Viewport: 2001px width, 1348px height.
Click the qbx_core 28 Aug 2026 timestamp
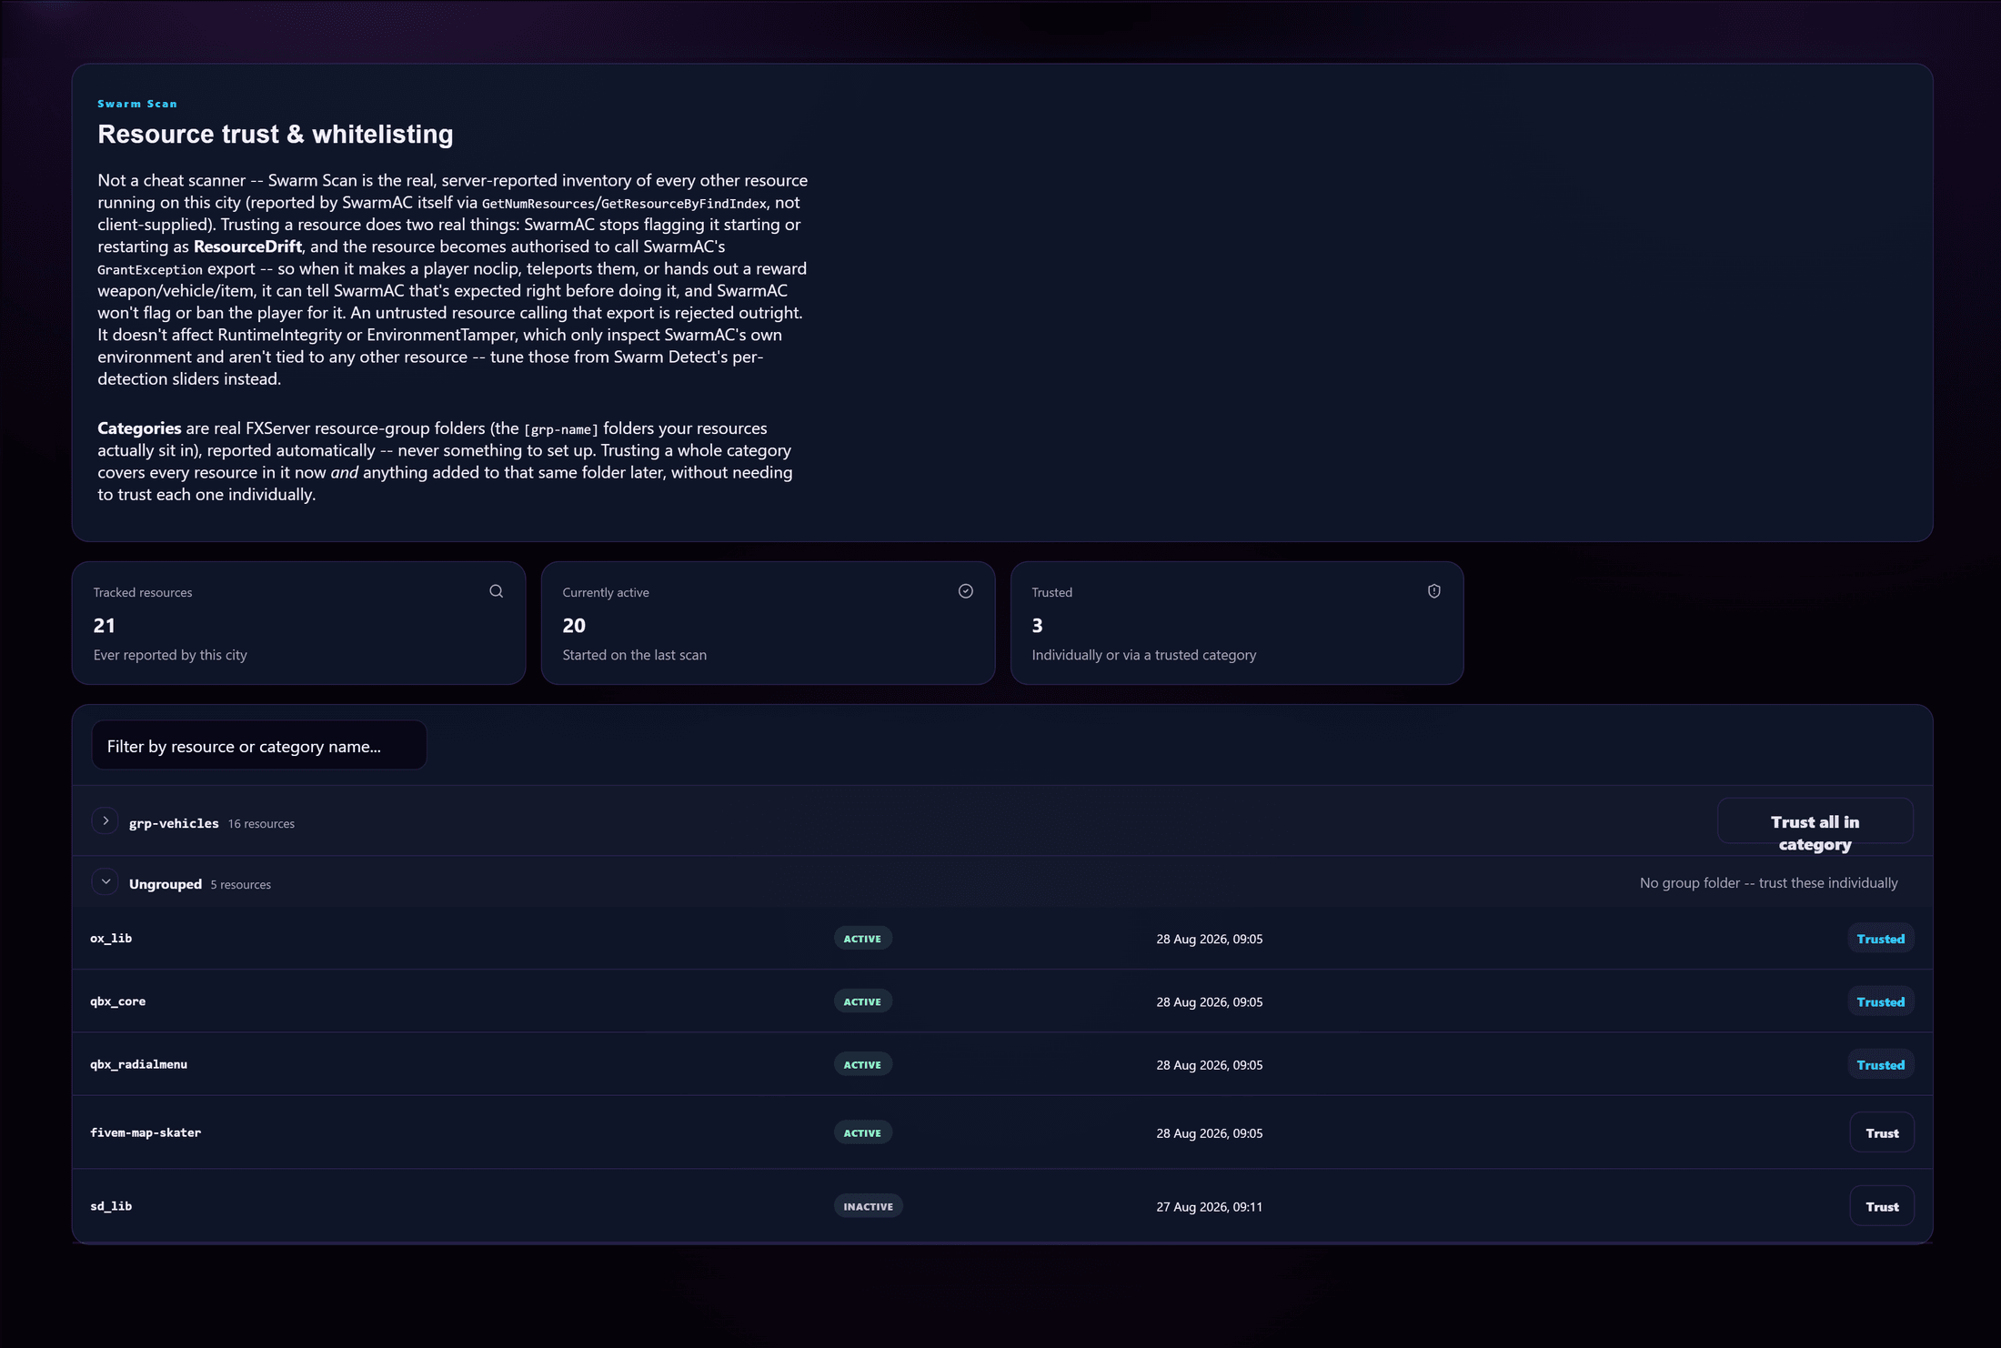pyautogui.click(x=1209, y=1002)
